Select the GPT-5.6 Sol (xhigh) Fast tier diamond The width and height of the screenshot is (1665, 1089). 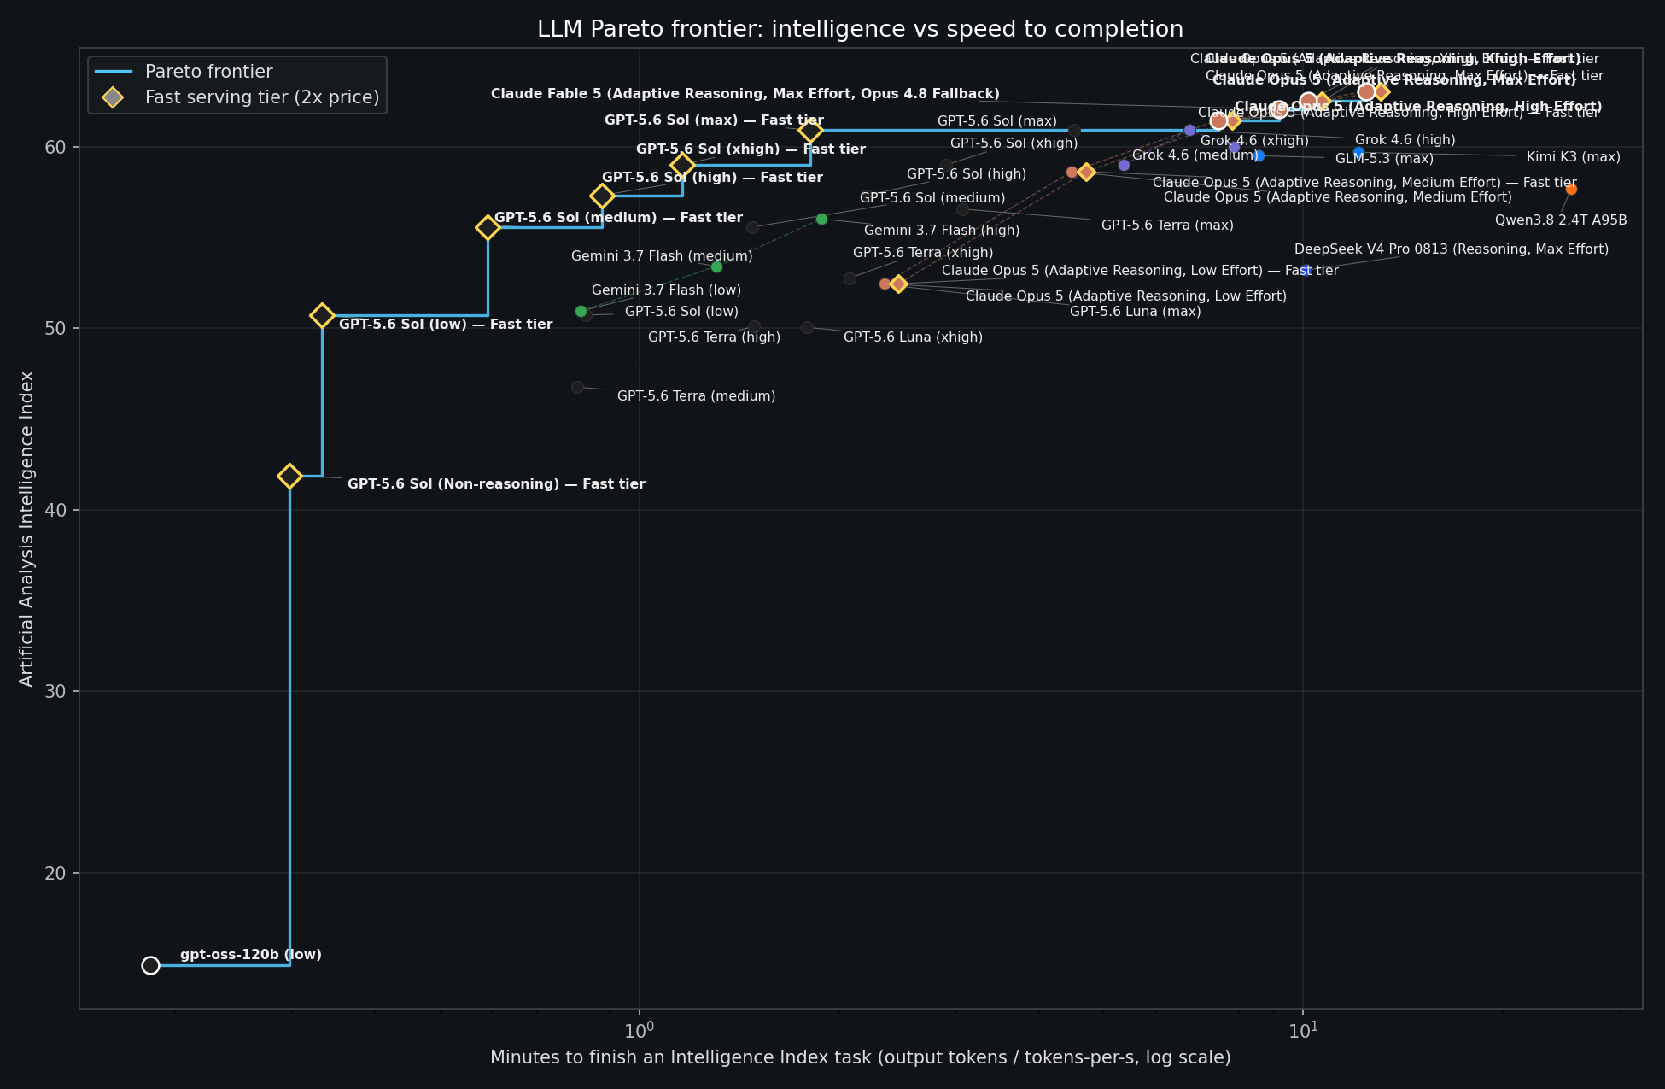point(682,165)
